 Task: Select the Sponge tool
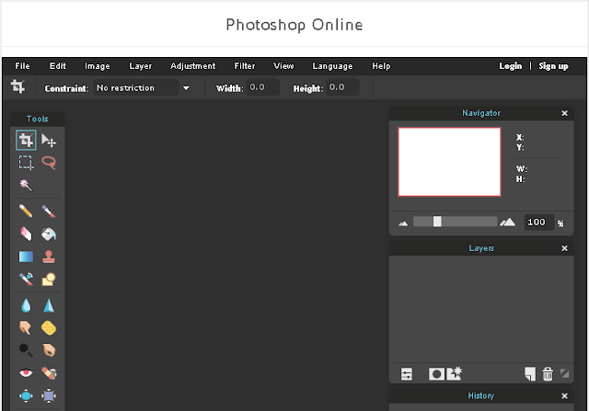point(49,327)
